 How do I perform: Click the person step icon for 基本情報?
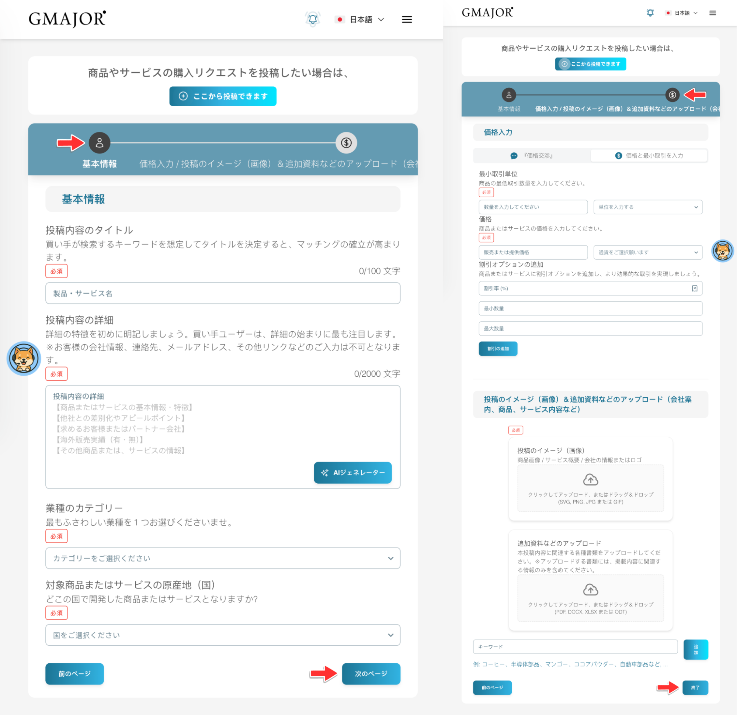coord(100,143)
